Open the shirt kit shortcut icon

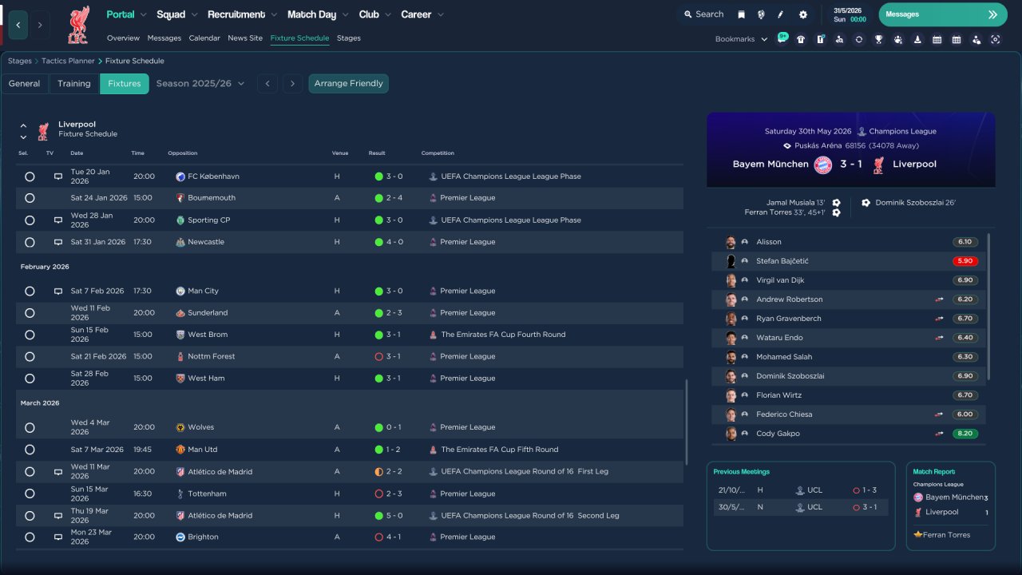801,39
